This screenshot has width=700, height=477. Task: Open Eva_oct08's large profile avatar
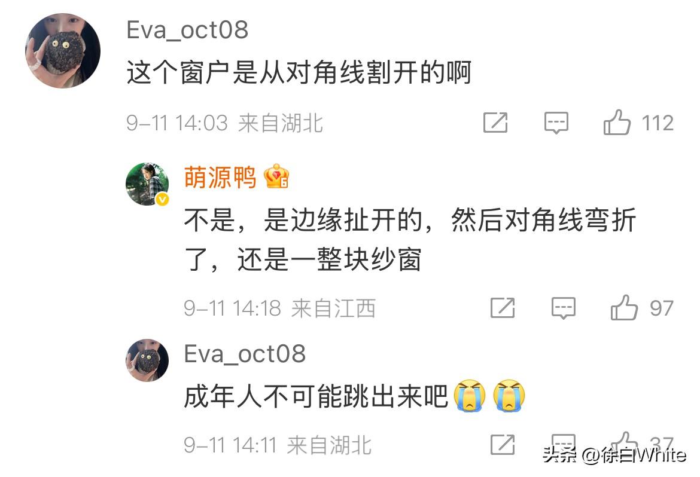coord(62,50)
